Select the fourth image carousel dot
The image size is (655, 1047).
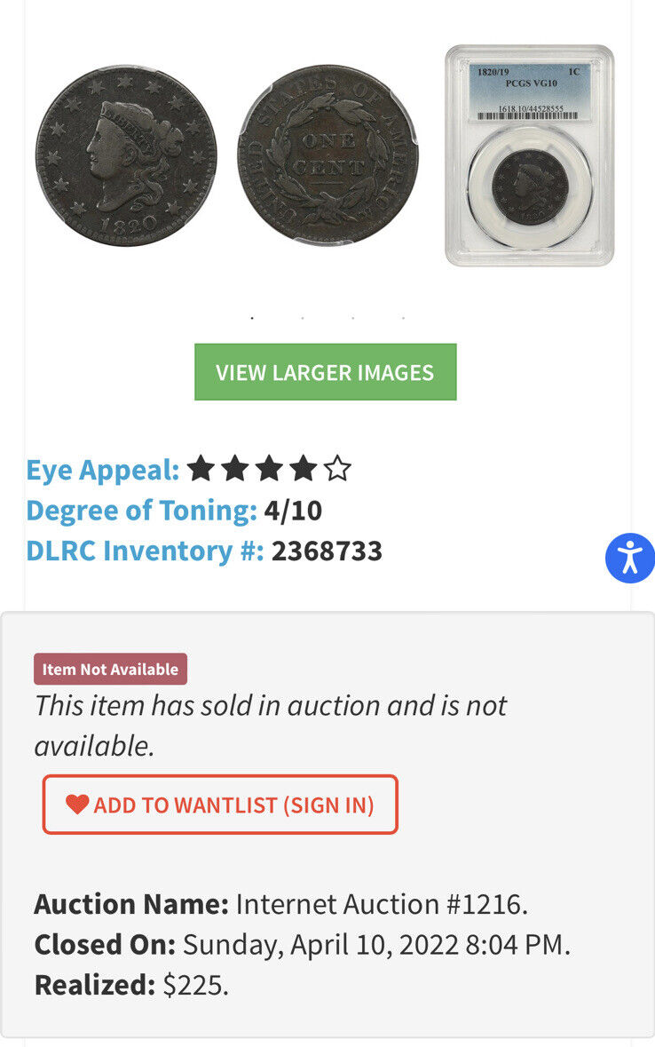[x=403, y=317]
